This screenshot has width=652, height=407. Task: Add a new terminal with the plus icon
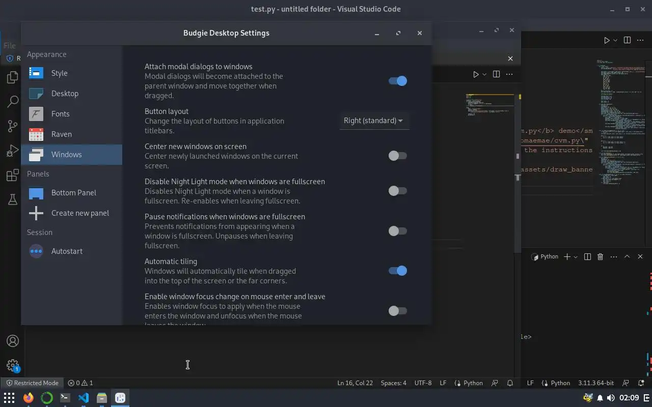(x=567, y=257)
